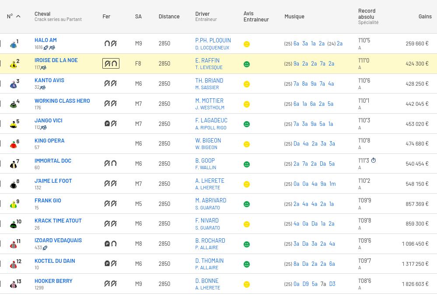Click horseshoe icons in the Izoard Vedaquais row
437x296 pixels.
[111, 244]
